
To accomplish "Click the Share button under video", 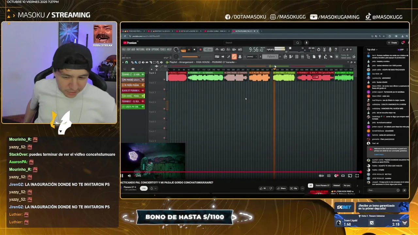I will (x=281, y=188).
